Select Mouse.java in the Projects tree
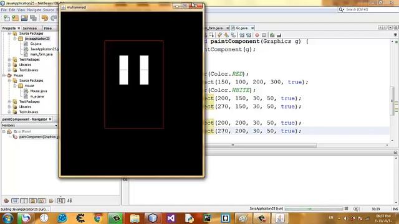399x224 pixels. (x=39, y=91)
